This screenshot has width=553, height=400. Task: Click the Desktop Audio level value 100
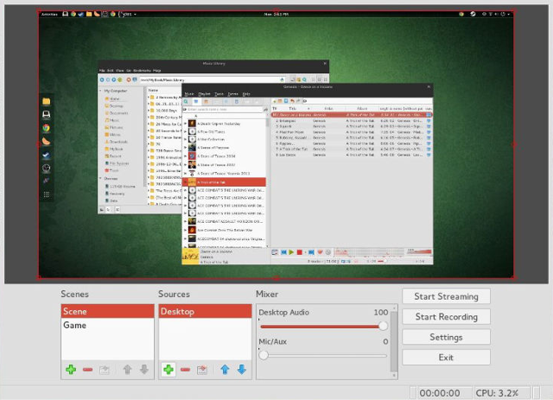point(381,312)
